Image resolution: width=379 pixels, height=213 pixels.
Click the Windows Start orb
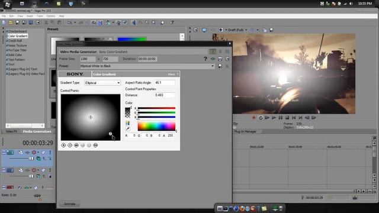[x=8, y=4]
